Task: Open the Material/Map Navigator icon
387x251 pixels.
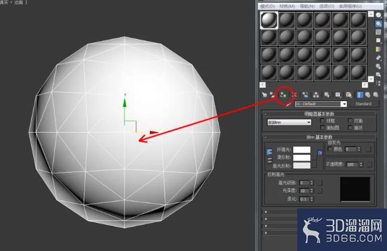Action: [x=379, y=83]
